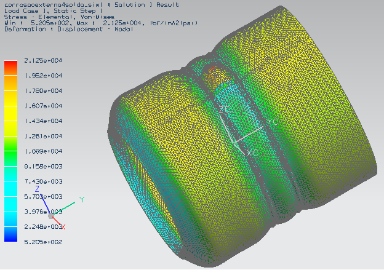384x270 pixels.
Task: Select the YC axis label on the model
Action: point(273,122)
